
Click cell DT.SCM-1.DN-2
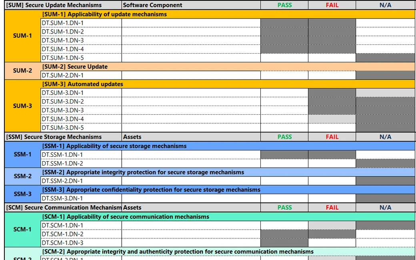pyautogui.click(x=81, y=234)
